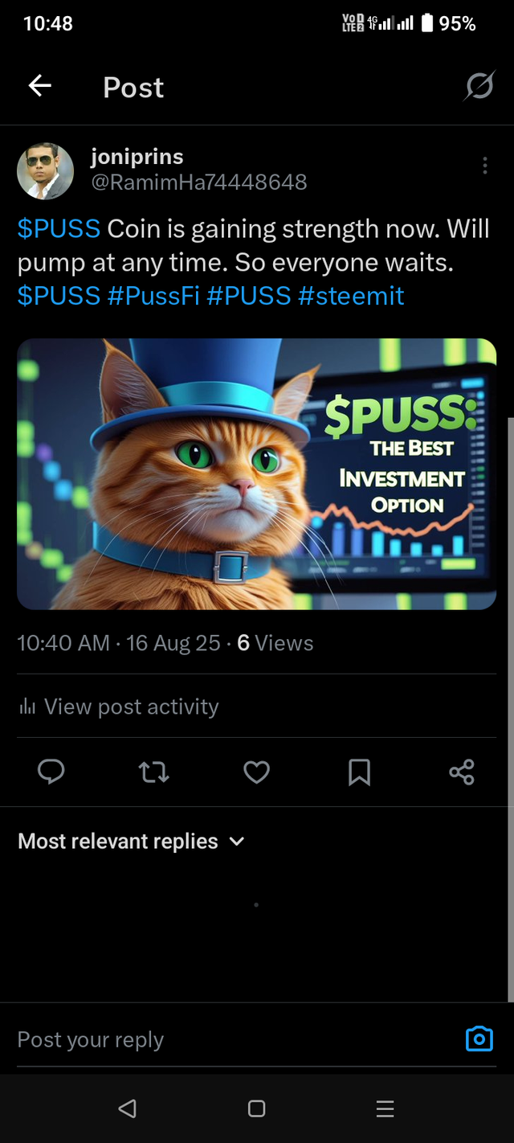Open the #steemit hashtag link
The image size is (514, 1143).
coord(351,295)
